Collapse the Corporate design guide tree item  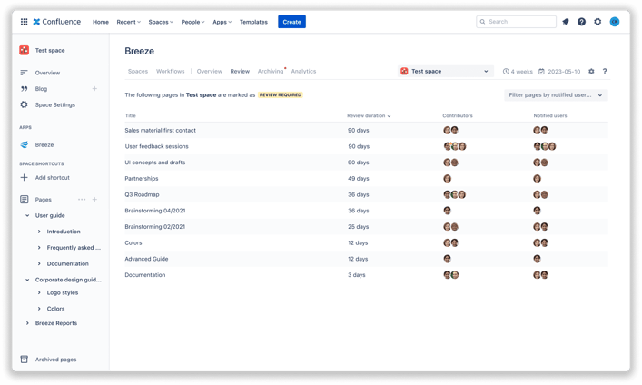(x=27, y=280)
